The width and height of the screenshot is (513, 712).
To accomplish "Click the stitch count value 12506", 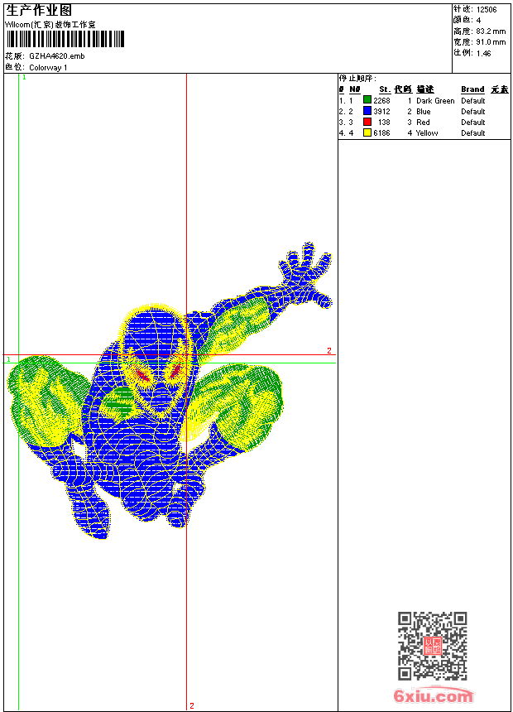I will 487,10.
